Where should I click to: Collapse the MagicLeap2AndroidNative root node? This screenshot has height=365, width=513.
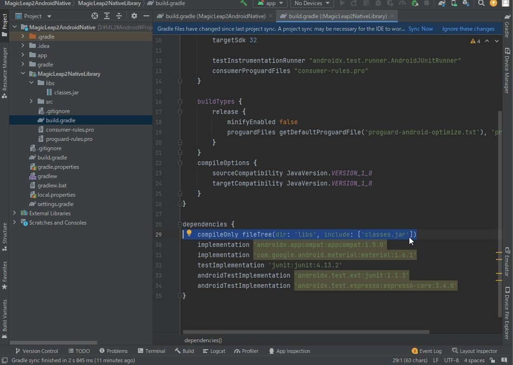(15, 27)
